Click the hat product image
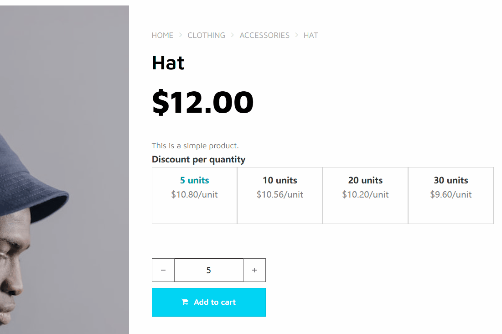502x334 pixels. click(x=64, y=183)
